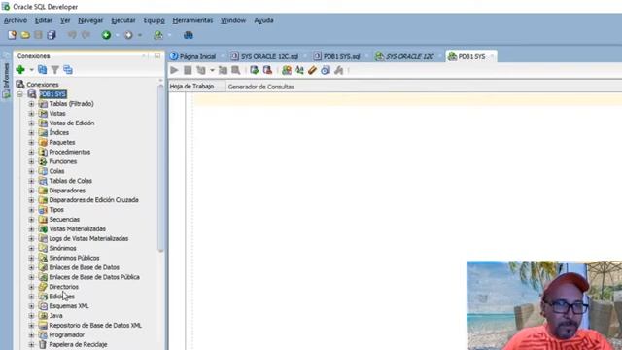Screen dimensions: 622x350
Task: Click the Forward navigation arrow icon
Action: pos(128,35)
